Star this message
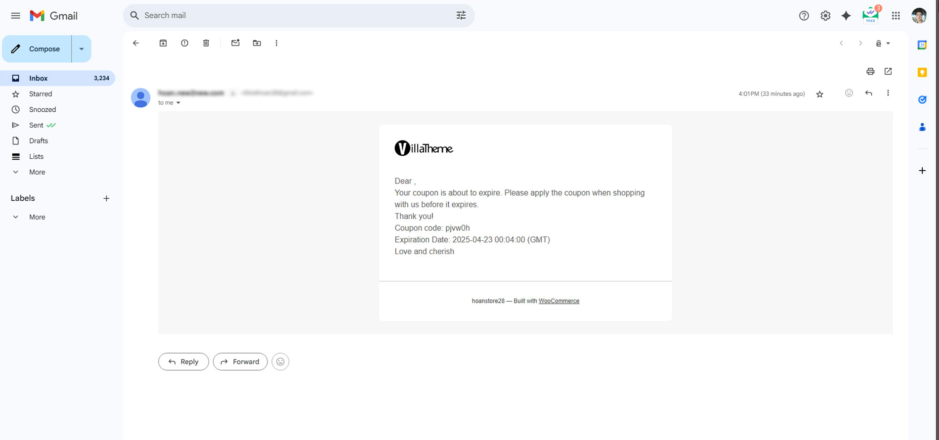This screenshot has width=939, height=440. [x=820, y=94]
